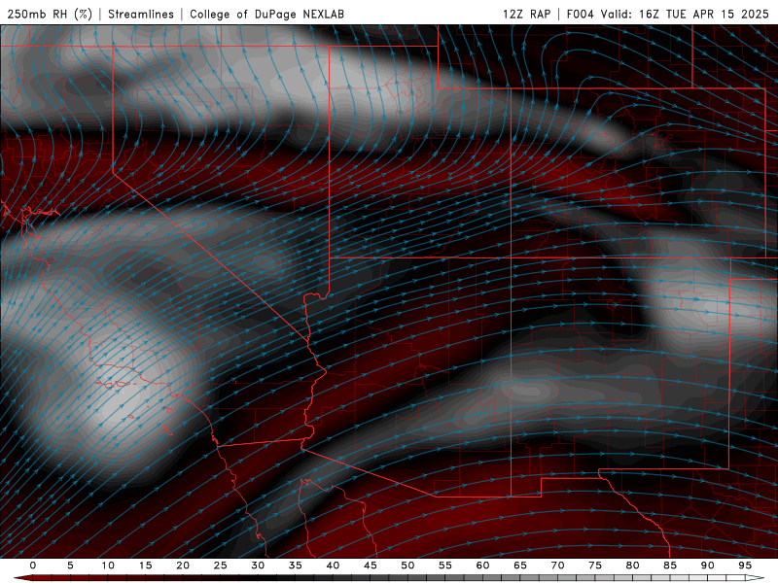Click the '60' colorbar tick label
778x583 pixels.
(482, 566)
